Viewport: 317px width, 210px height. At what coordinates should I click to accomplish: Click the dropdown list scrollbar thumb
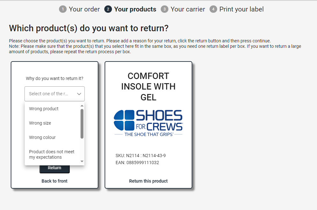82,124
